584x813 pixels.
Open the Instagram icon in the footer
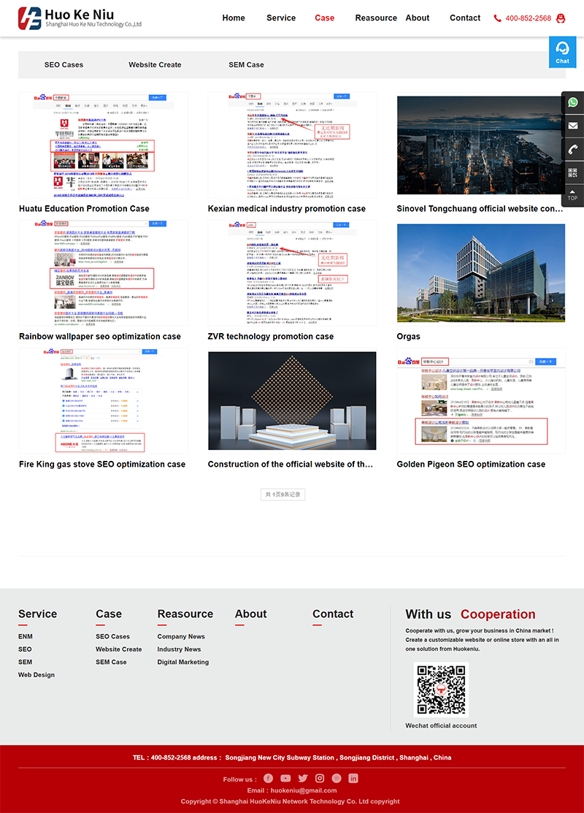pos(320,778)
